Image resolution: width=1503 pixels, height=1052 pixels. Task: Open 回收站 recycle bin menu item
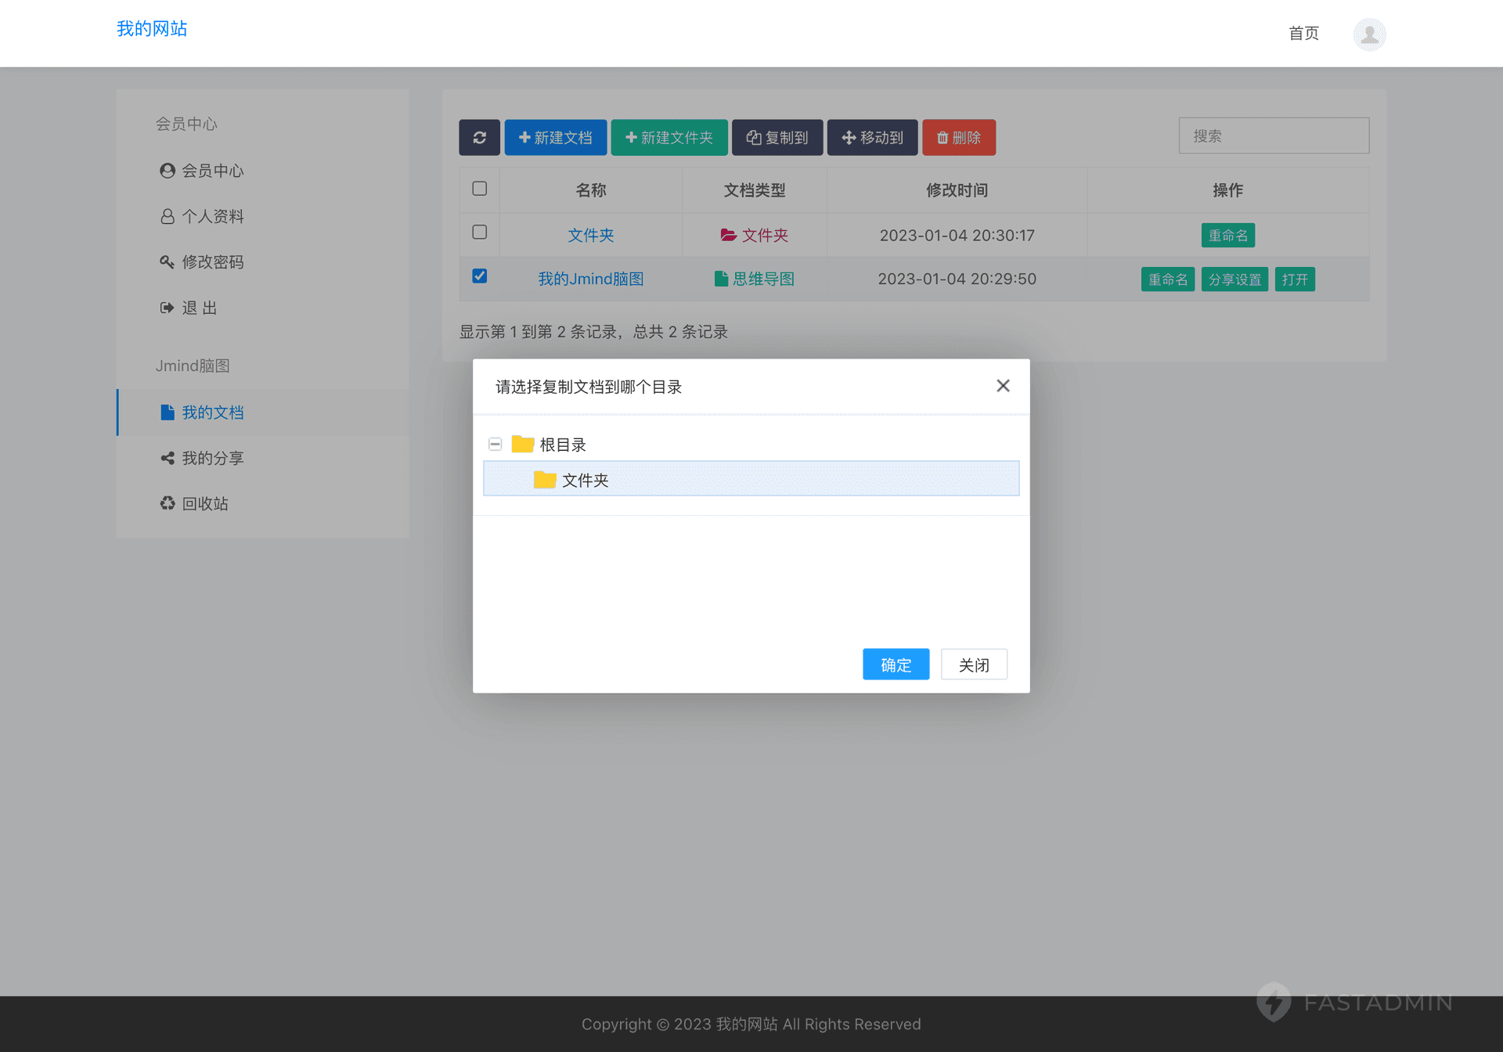click(x=204, y=503)
